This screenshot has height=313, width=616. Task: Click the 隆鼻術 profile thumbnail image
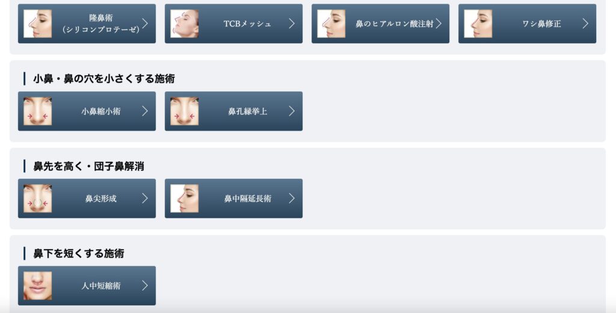pos(38,23)
